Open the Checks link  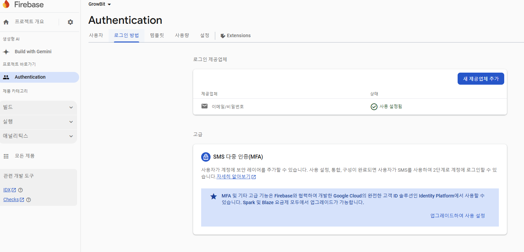tap(11, 200)
